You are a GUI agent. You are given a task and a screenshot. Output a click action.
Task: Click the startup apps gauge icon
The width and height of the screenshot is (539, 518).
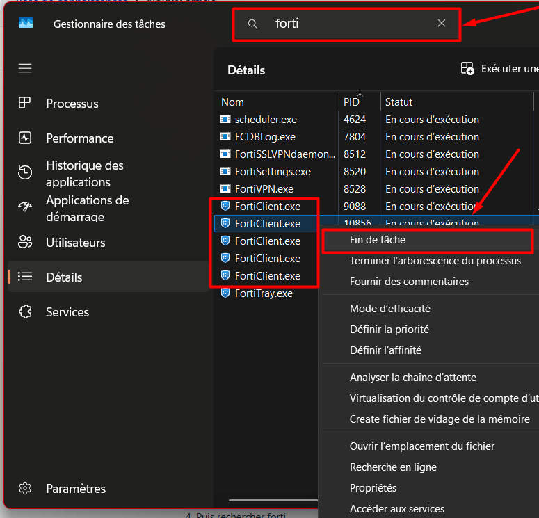[x=25, y=207]
